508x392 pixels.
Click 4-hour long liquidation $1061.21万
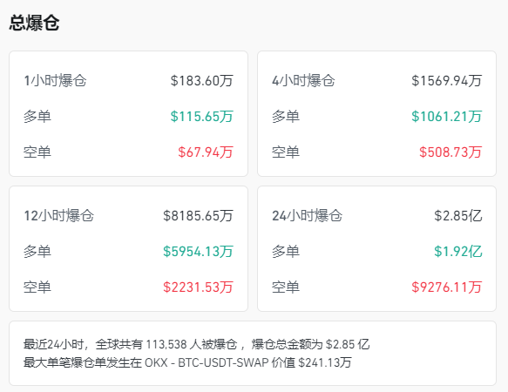tap(447, 117)
